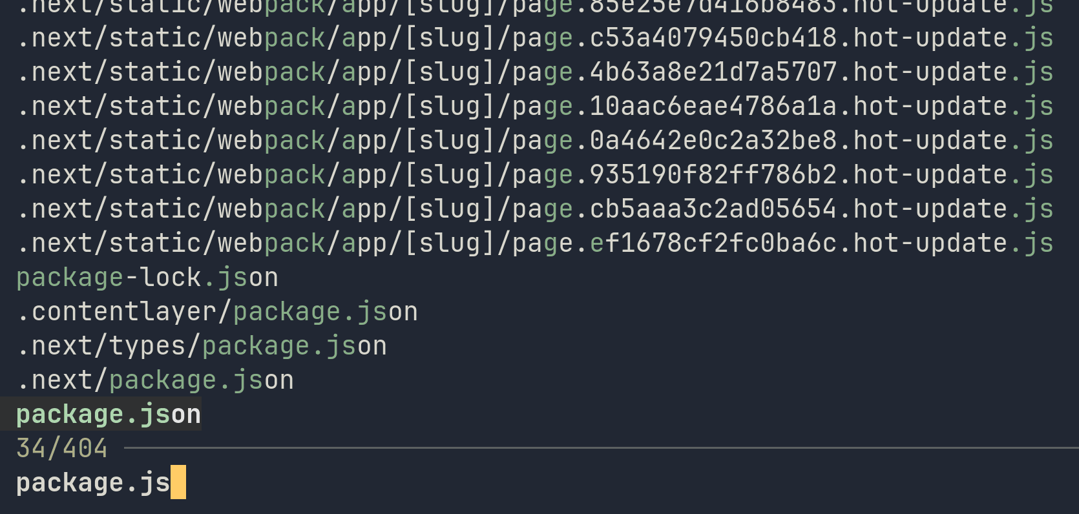Click the page.cb5aaa3c2ad05654 hot-update entry
Image resolution: width=1079 pixels, height=514 pixels.
[x=535, y=209]
